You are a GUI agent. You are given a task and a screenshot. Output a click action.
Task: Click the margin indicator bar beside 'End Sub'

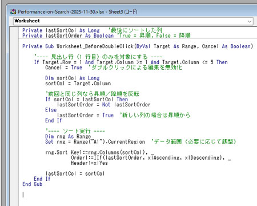coord(14,184)
